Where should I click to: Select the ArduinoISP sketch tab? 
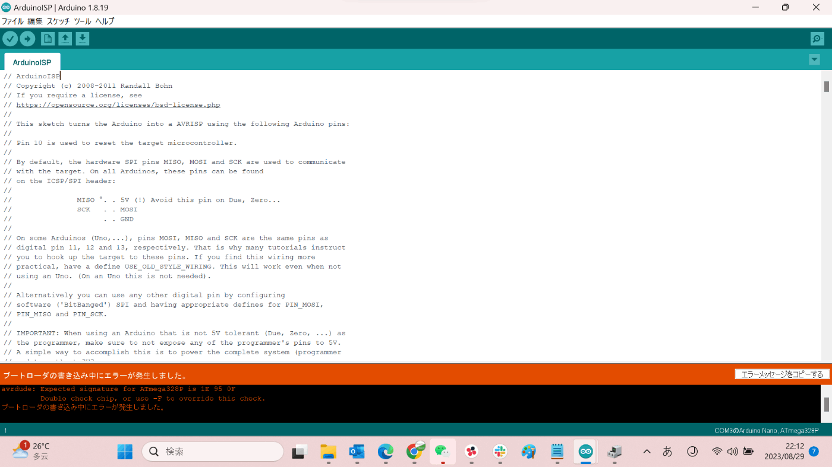(32, 62)
